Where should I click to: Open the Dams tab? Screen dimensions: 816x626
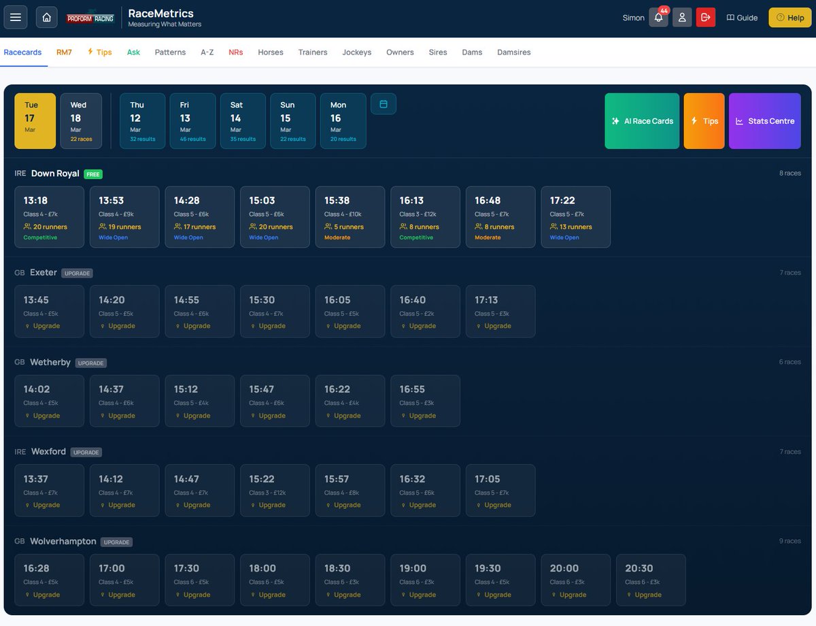472,52
